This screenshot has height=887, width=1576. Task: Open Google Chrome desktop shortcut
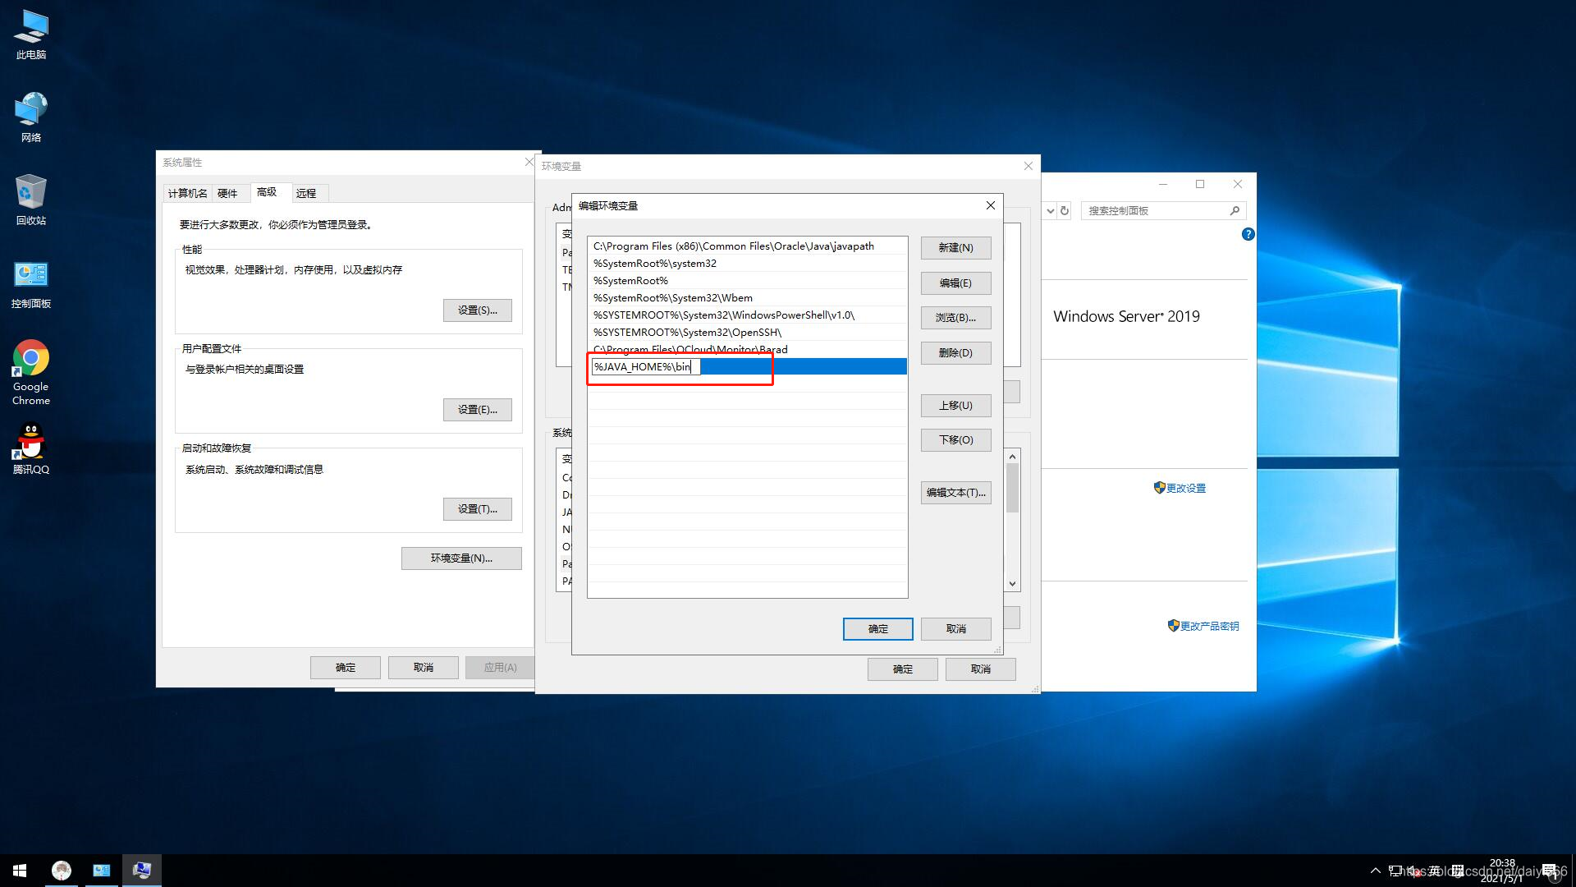[31, 359]
